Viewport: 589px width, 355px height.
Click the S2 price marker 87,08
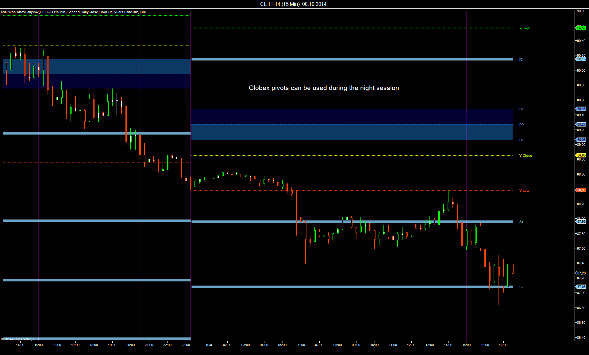[581, 287]
